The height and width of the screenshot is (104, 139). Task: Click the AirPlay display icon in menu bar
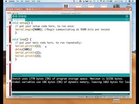coord(91,1)
